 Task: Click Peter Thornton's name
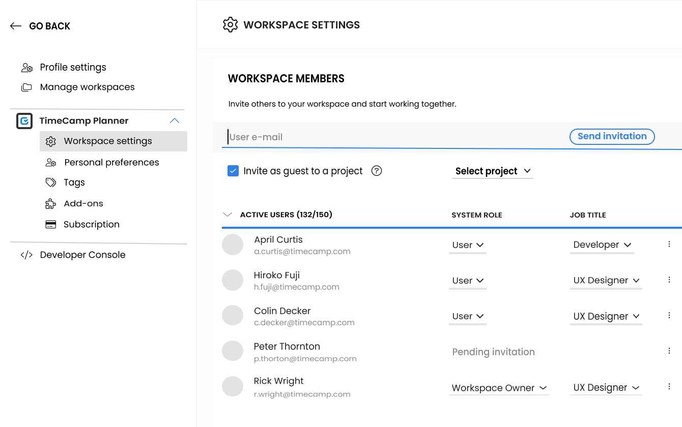[x=287, y=347]
